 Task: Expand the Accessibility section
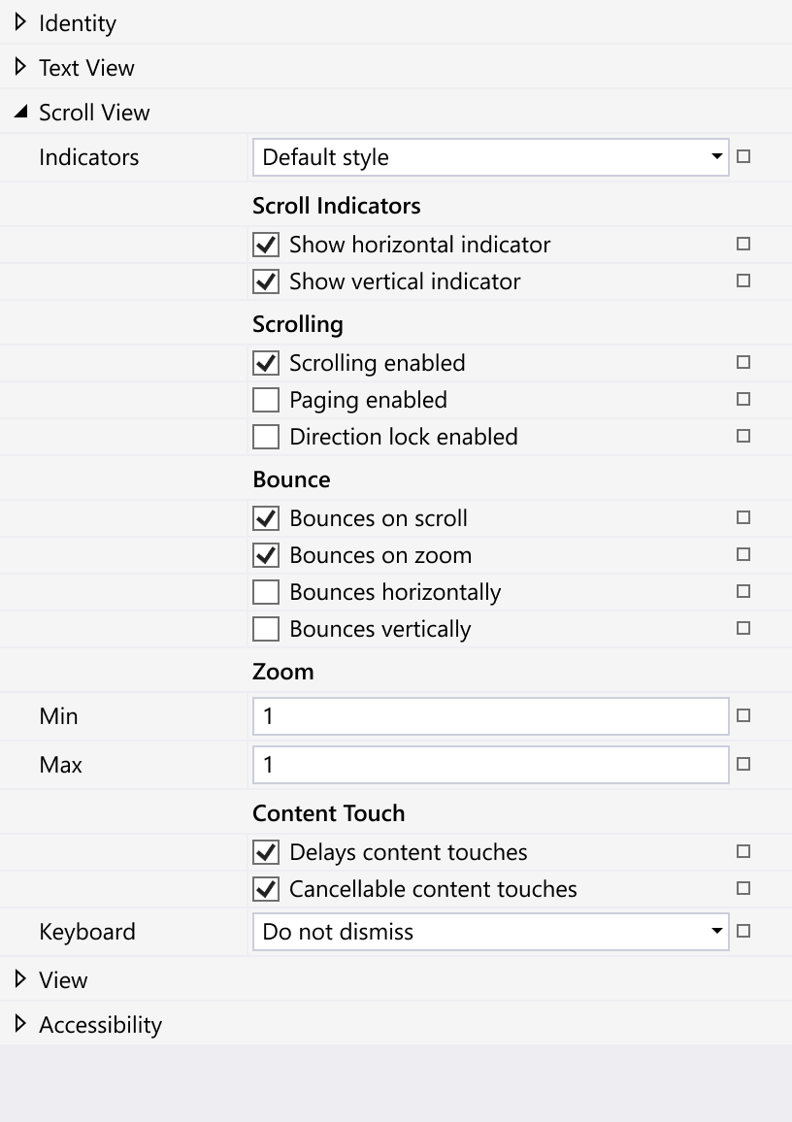click(x=19, y=1024)
